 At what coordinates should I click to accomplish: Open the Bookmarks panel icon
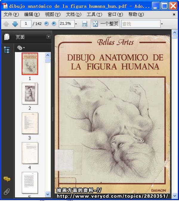click(7, 50)
